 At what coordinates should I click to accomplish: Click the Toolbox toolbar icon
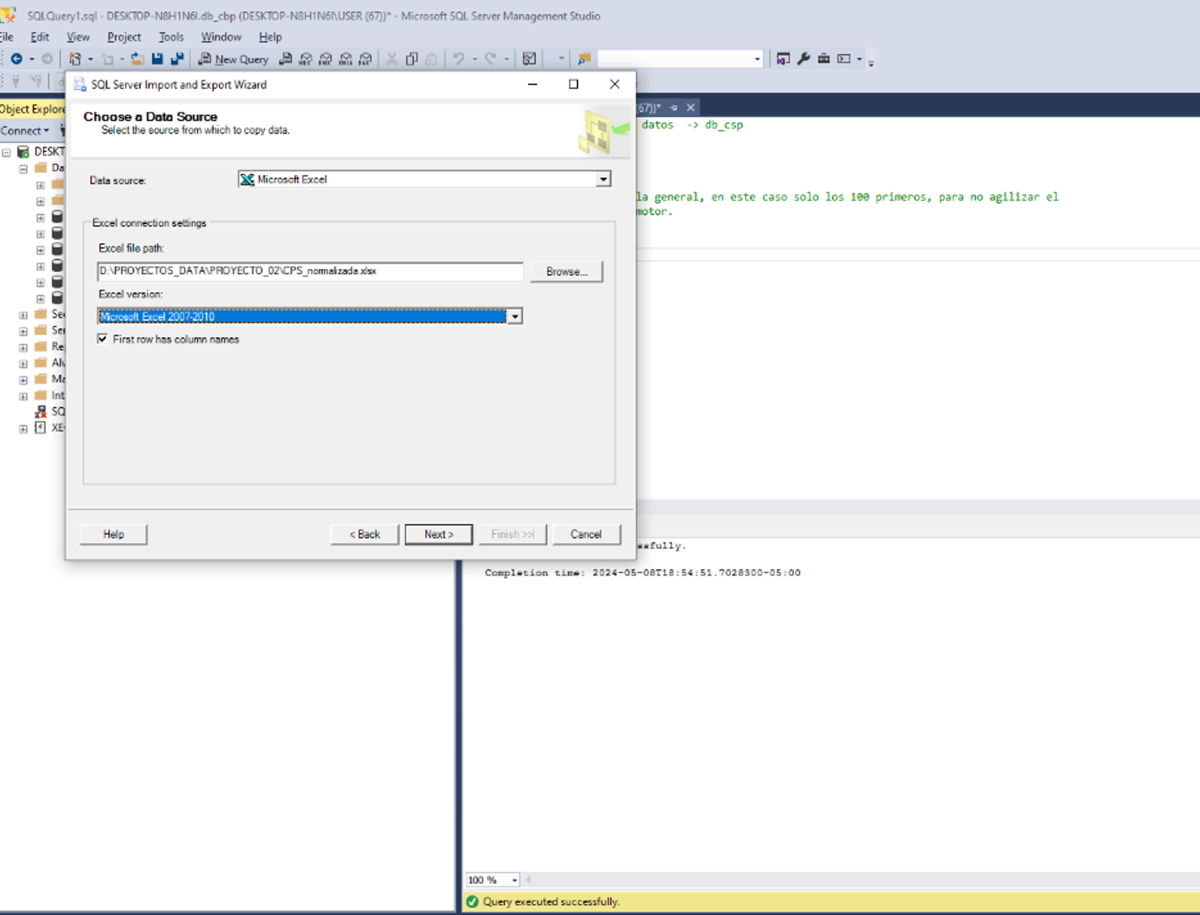pyautogui.click(x=824, y=59)
